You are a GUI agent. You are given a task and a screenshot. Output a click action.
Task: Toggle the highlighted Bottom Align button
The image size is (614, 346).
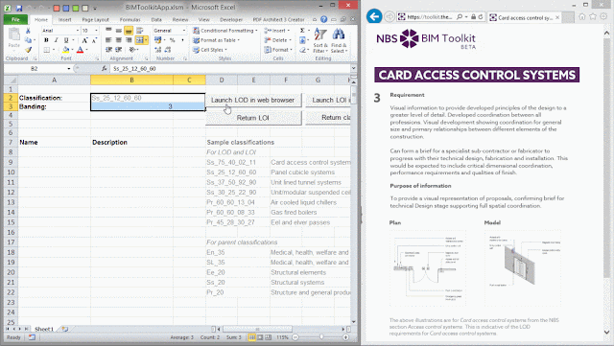tap(129, 30)
